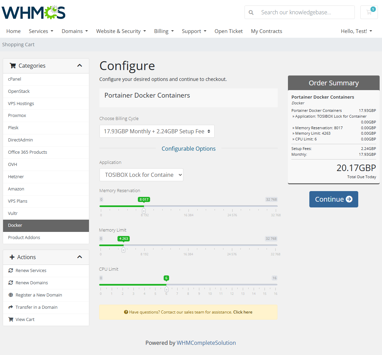The image size is (382, 355).
Task: Click the Transfer in a Domain arrow icon
Action: [11, 307]
